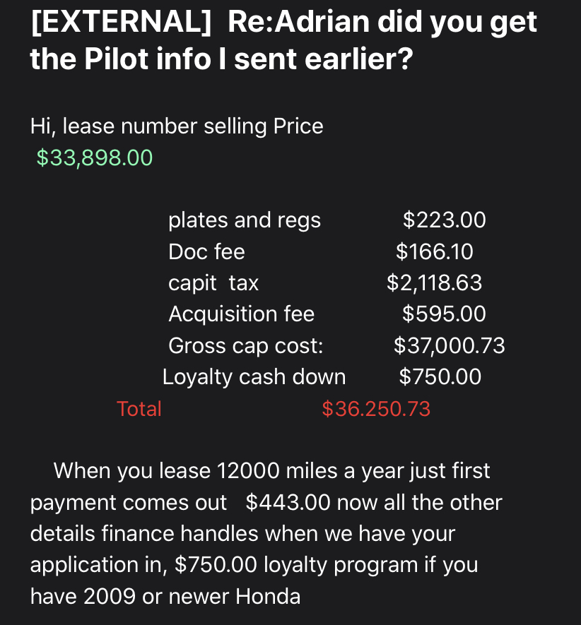Tap the $223.00 plates amount

point(444,220)
